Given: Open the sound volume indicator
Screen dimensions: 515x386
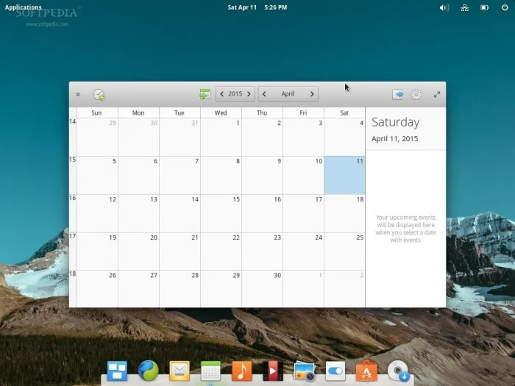Looking at the screenshot, I should point(444,7).
